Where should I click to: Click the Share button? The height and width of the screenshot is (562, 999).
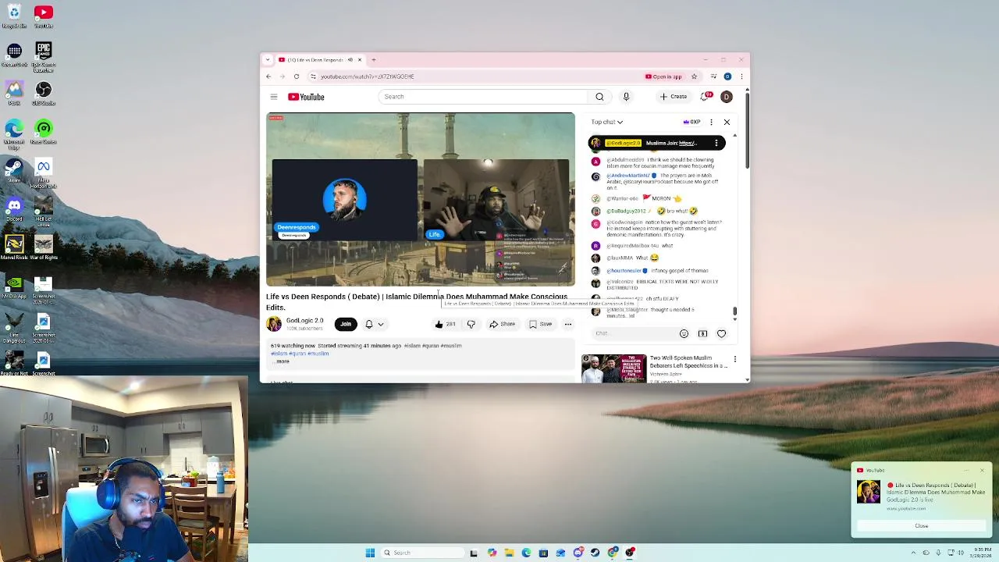pos(502,324)
